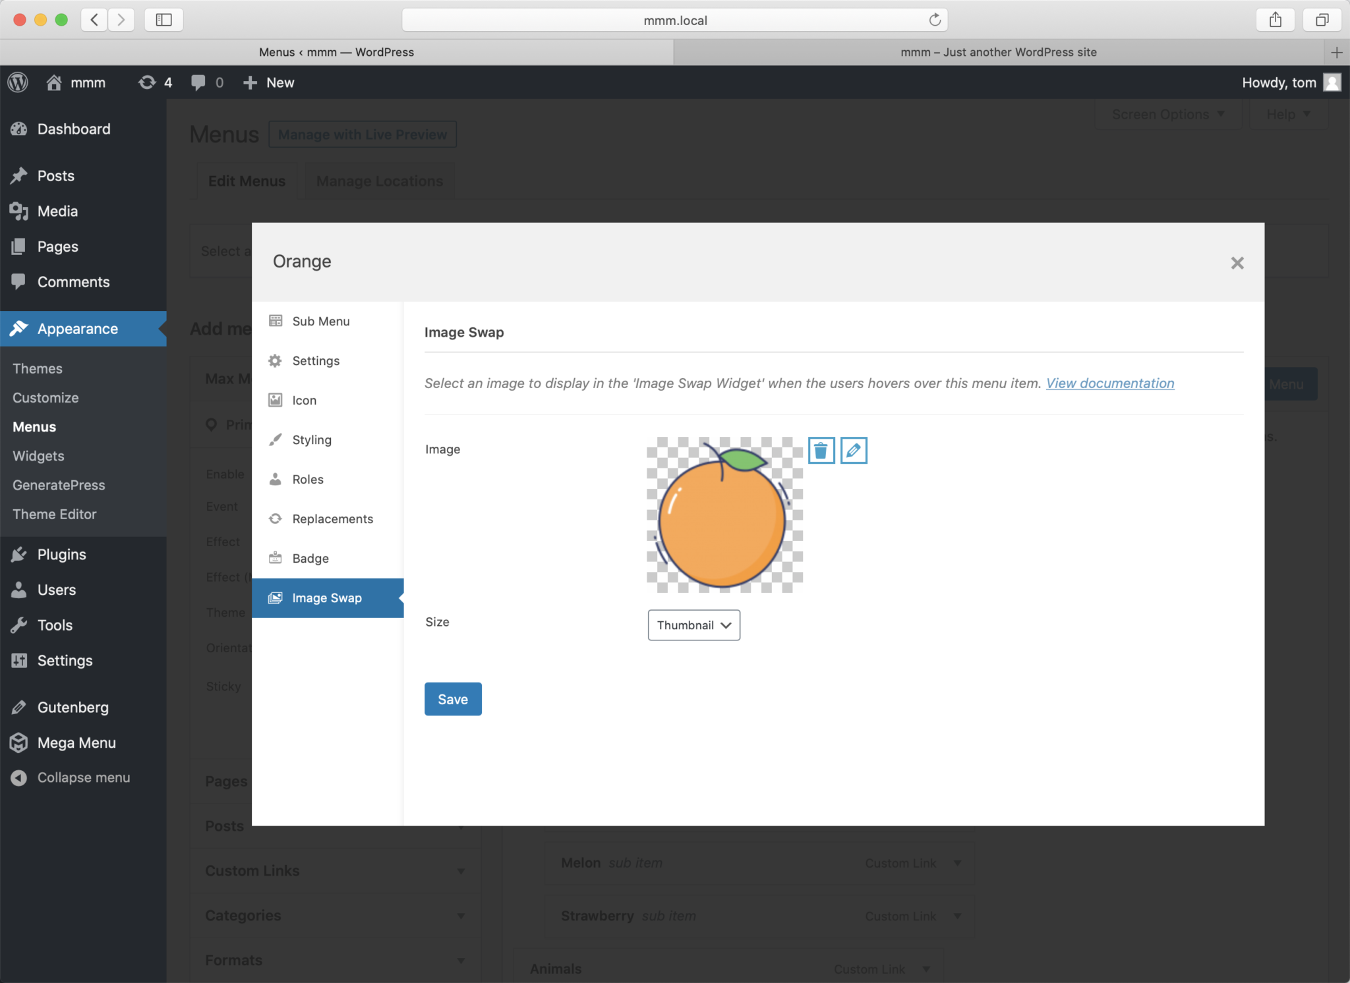Click the orange image thumbnail
Image resolution: width=1350 pixels, height=983 pixels.
724,515
